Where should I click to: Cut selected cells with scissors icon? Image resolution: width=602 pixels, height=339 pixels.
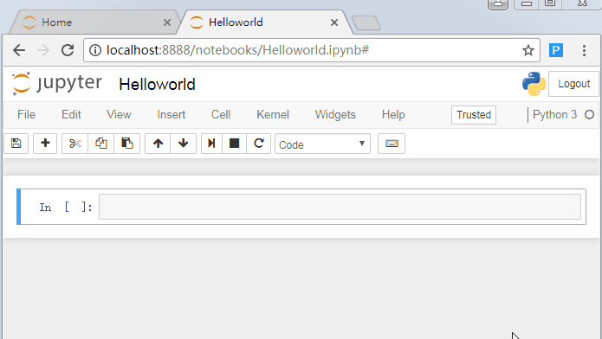pos(74,144)
